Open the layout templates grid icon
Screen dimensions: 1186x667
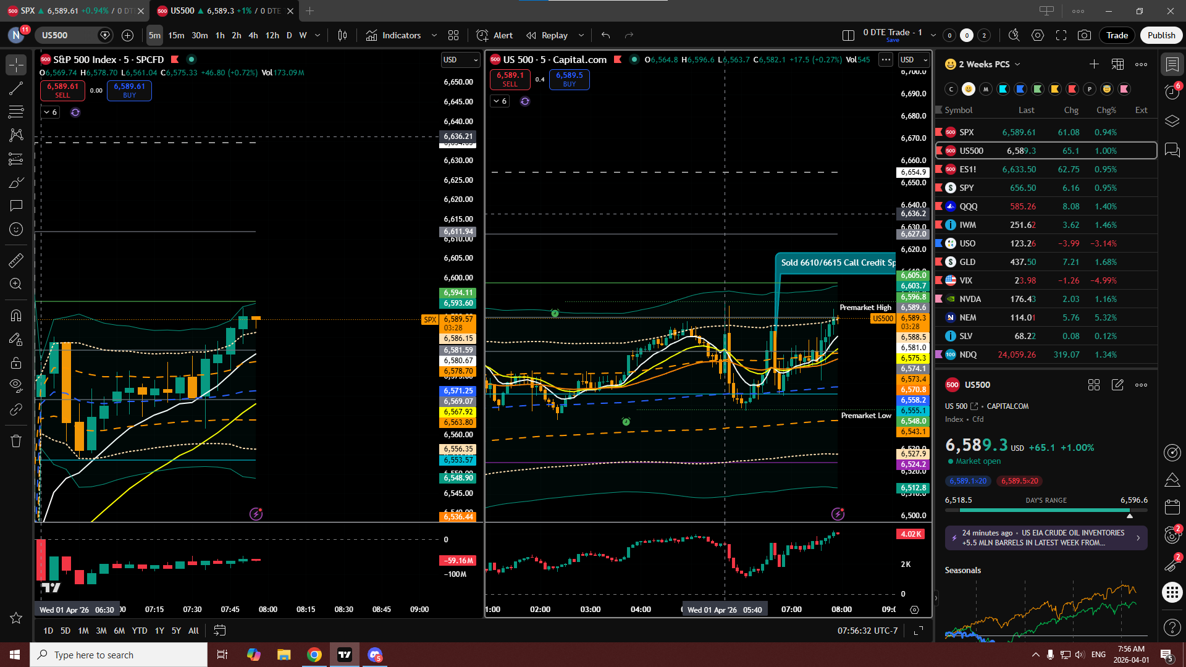click(x=453, y=35)
